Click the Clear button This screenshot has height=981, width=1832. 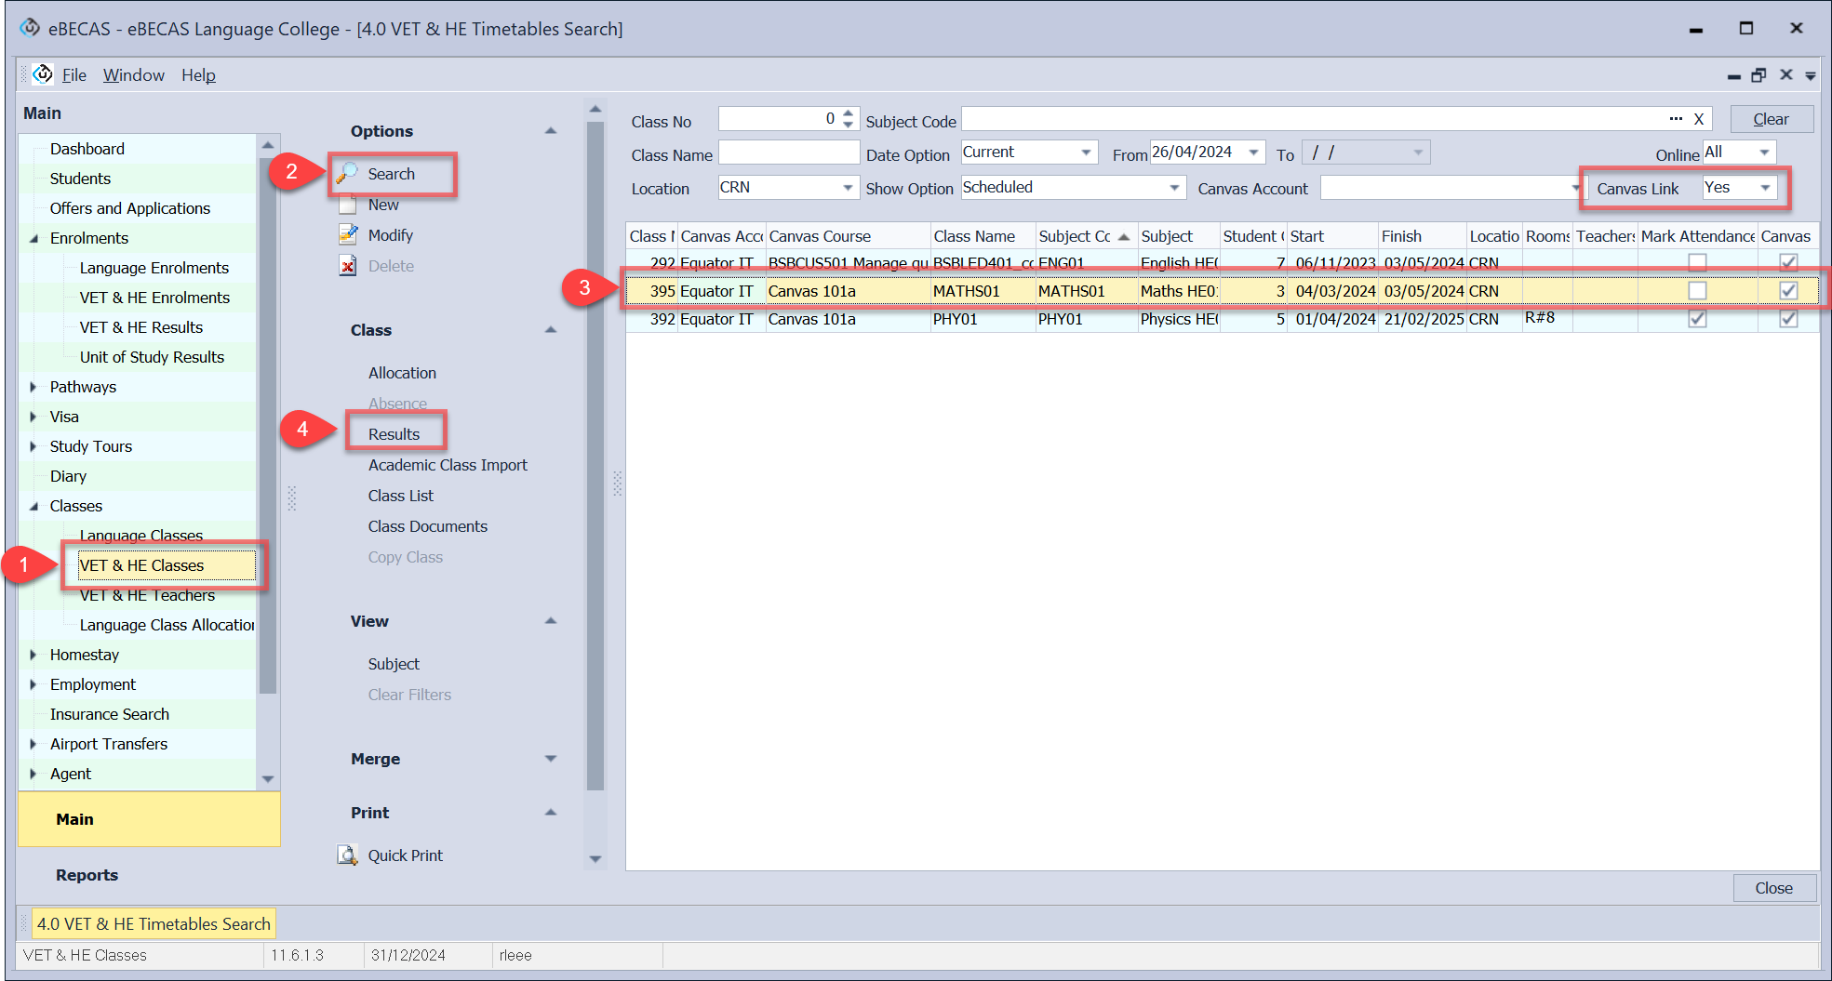(x=1771, y=119)
